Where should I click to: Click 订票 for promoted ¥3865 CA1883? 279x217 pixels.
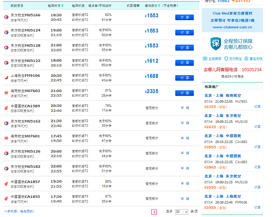click(257, 167)
